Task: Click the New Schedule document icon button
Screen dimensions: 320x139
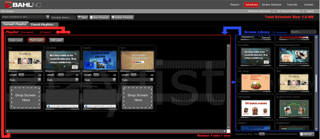Action: tap(100, 17)
